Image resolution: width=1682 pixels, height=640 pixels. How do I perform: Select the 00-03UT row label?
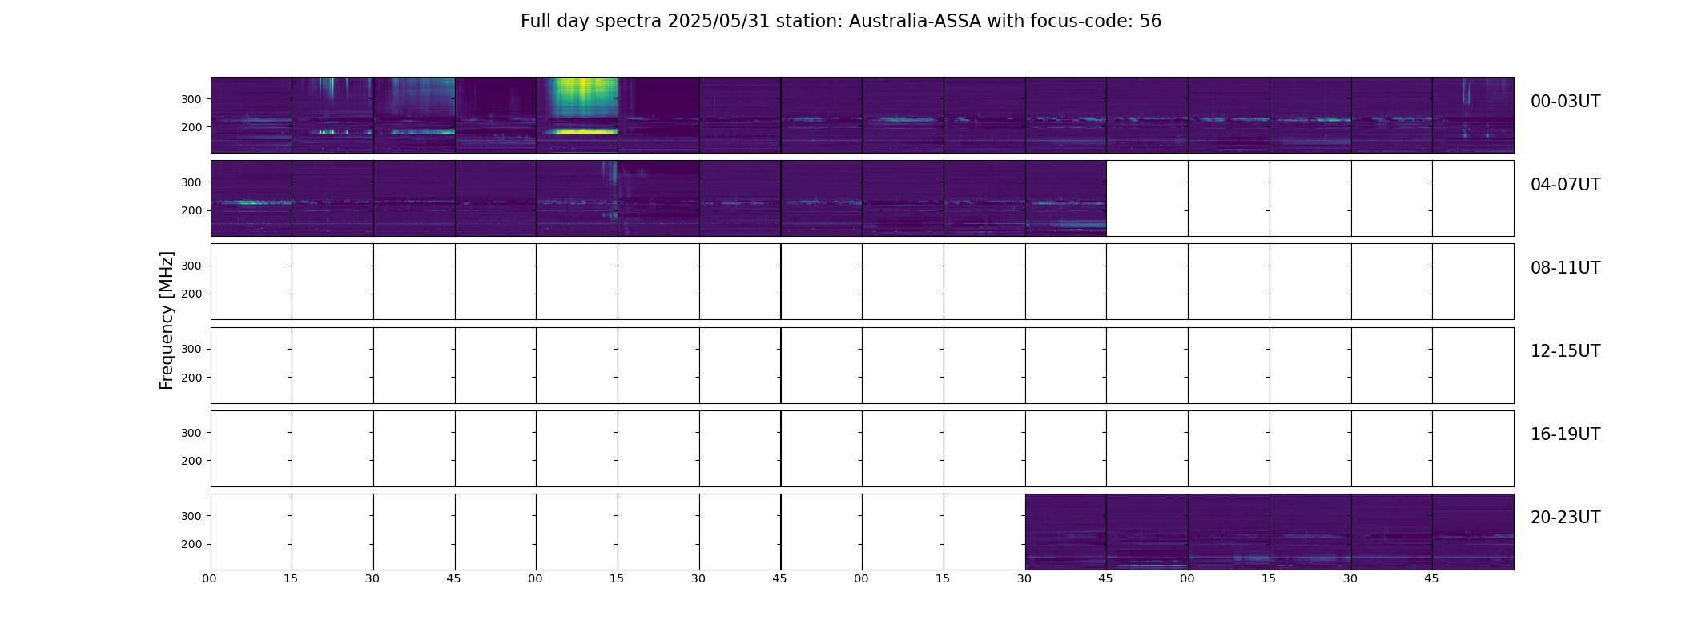[1565, 102]
